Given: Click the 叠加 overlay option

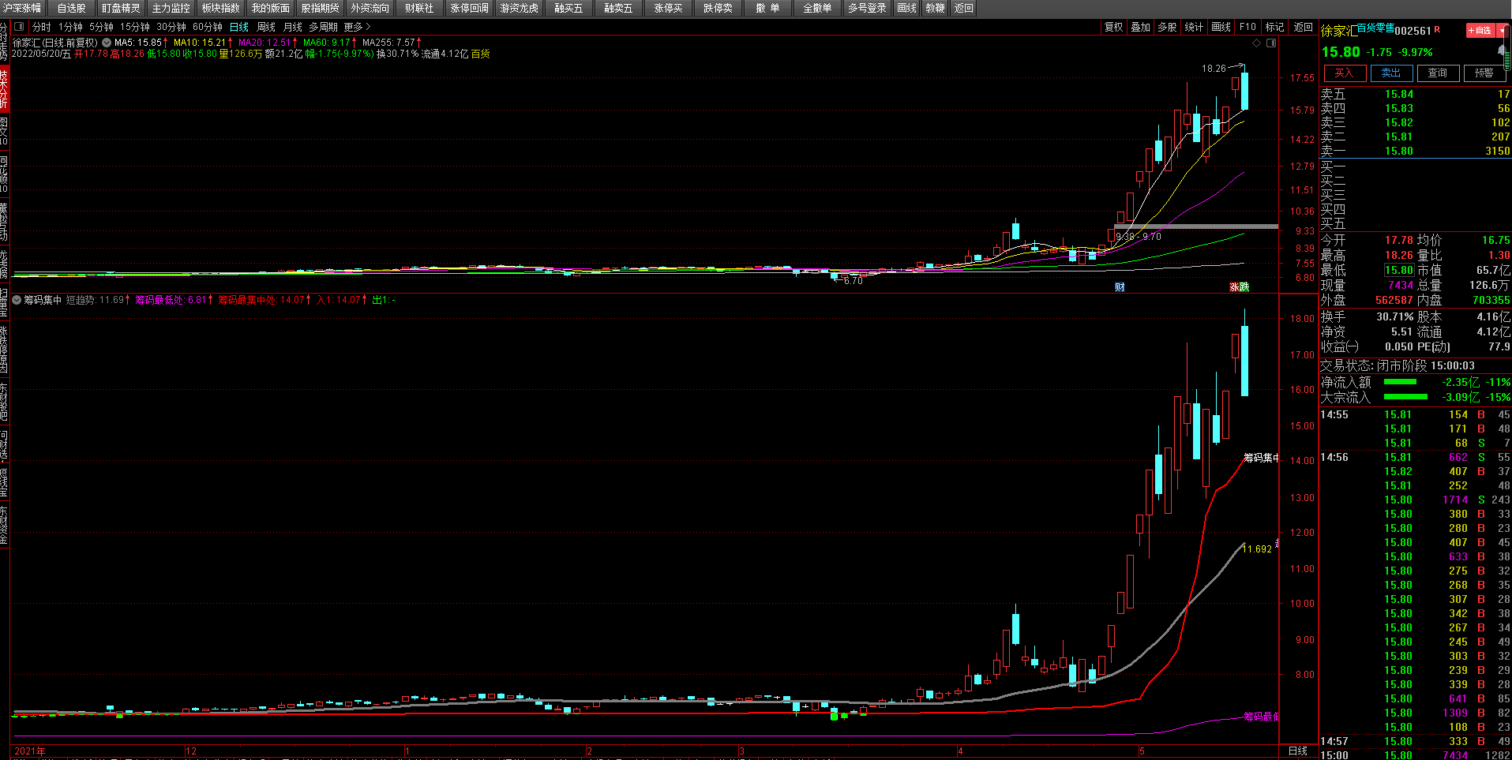Looking at the screenshot, I should coord(1141,27).
